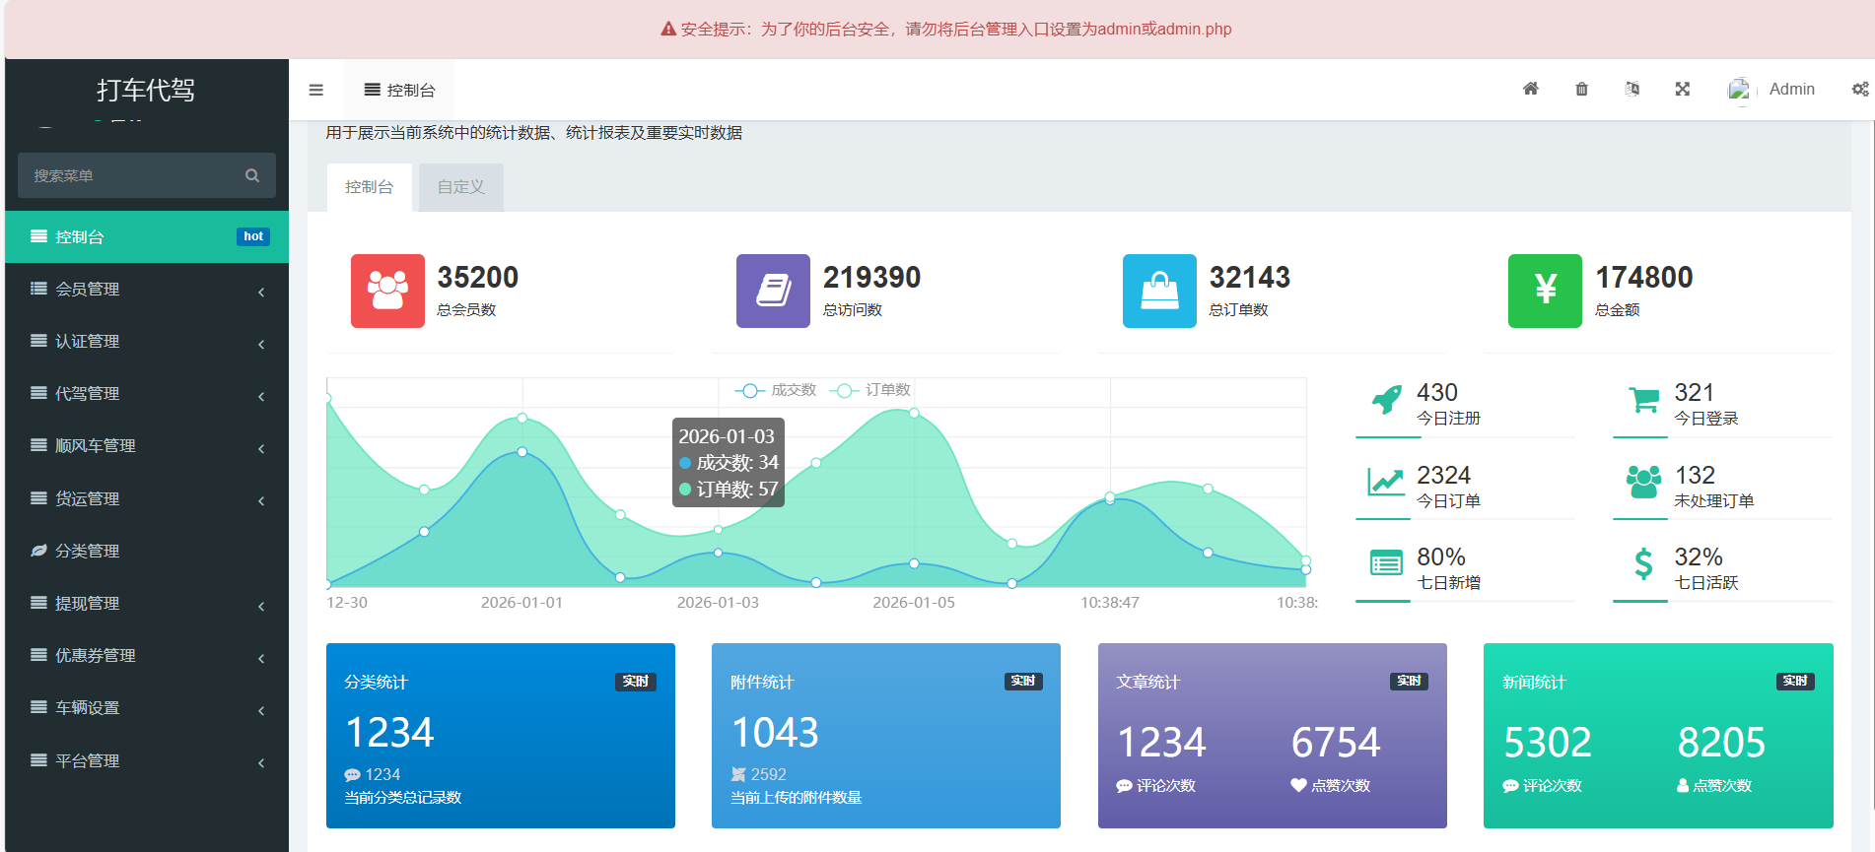Click the red total members icon
The height and width of the screenshot is (852, 1875).
pyautogui.click(x=387, y=291)
